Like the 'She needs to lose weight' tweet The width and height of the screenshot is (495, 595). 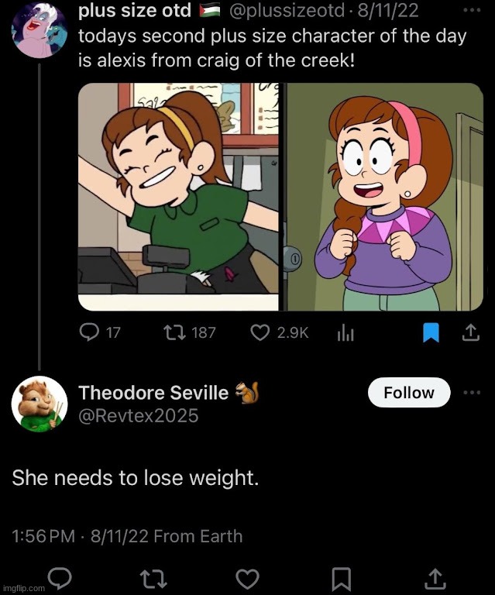(x=247, y=577)
